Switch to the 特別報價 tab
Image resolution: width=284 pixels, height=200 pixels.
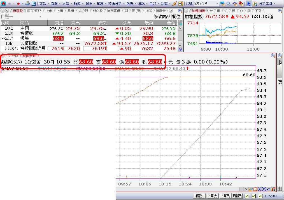[x=113, y=11]
